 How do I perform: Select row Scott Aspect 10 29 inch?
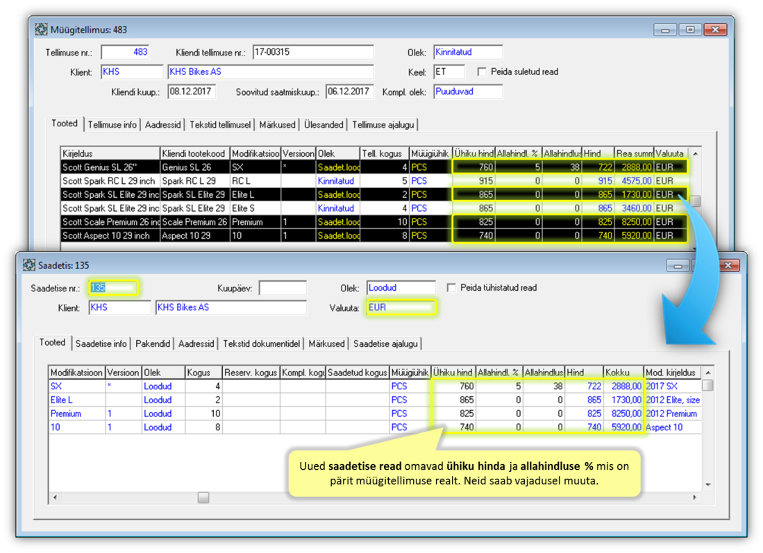point(374,235)
